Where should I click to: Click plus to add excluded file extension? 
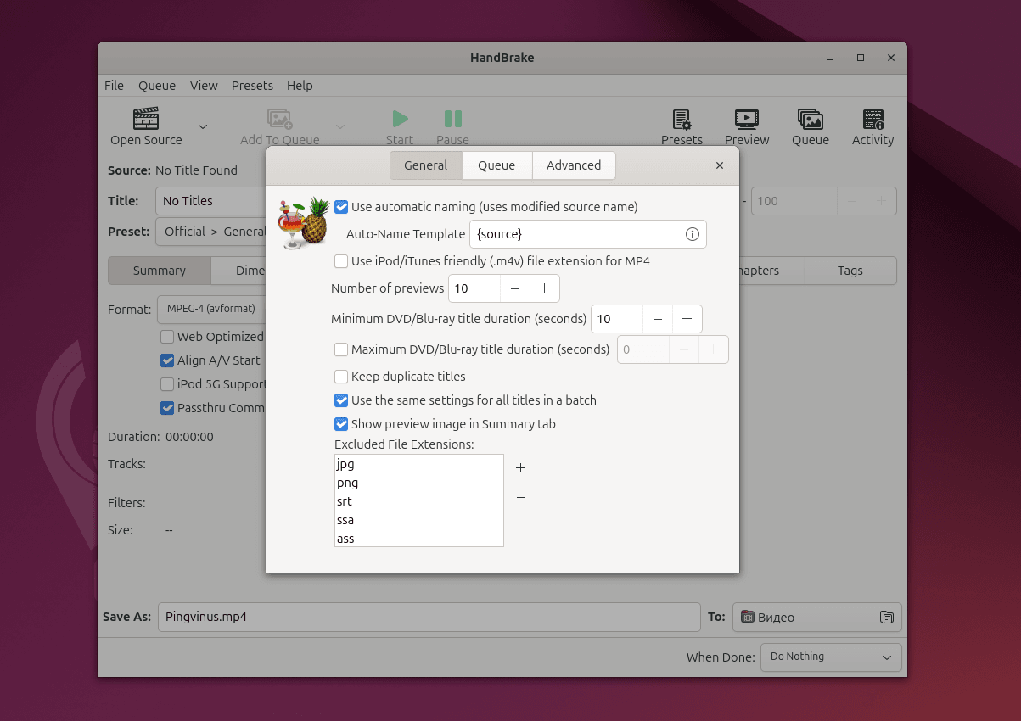pos(521,468)
